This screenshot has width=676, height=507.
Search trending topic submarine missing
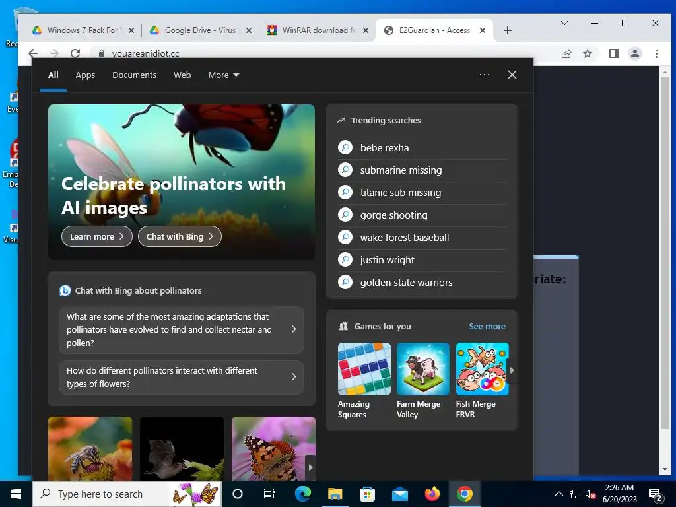click(x=422, y=170)
